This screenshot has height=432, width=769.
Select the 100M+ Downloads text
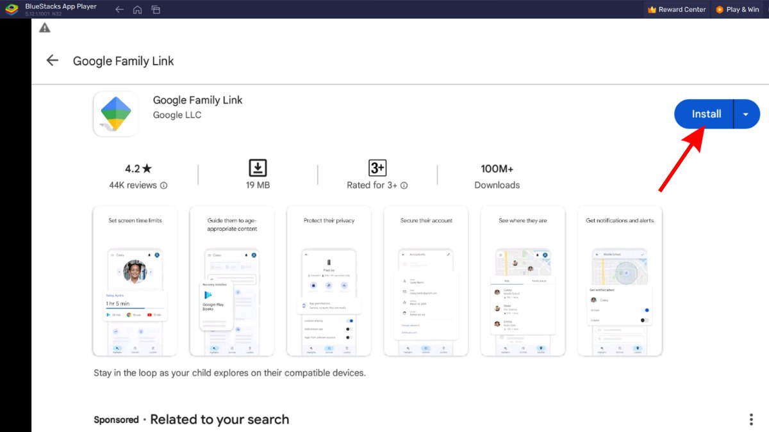click(x=497, y=177)
